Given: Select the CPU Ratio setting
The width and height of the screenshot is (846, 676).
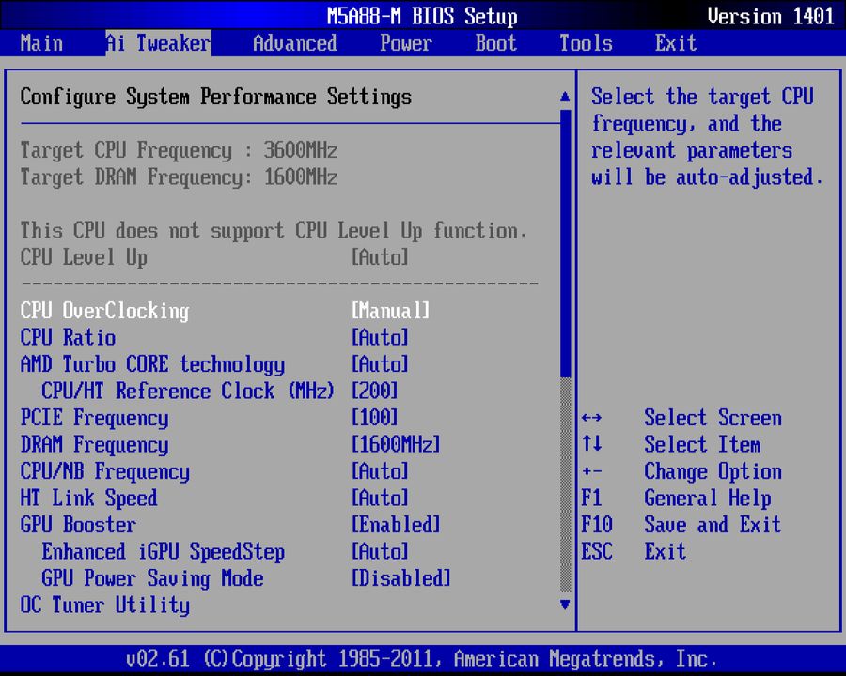Looking at the screenshot, I should click(x=68, y=338).
